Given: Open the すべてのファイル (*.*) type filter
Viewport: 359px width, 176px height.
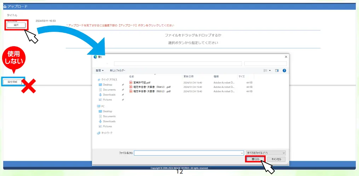Looking at the screenshot, I should click(x=266, y=153).
